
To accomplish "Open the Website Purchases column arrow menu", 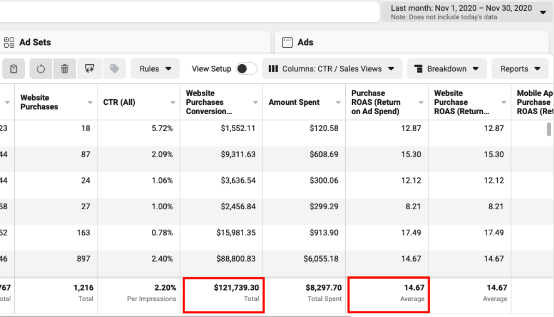I will (x=90, y=103).
